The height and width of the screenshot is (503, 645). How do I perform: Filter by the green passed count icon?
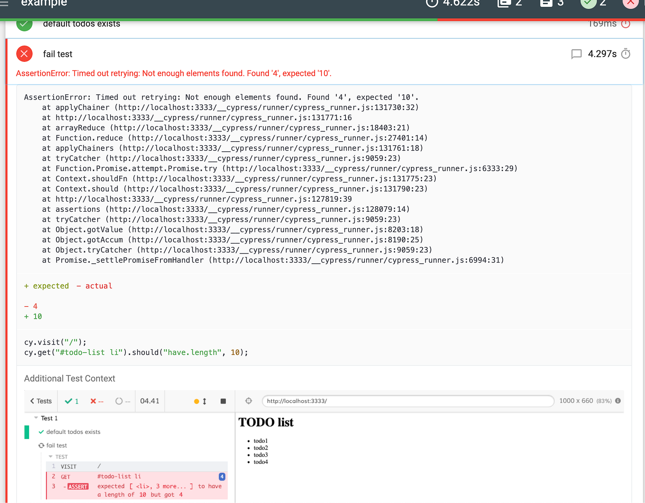coord(588,3)
